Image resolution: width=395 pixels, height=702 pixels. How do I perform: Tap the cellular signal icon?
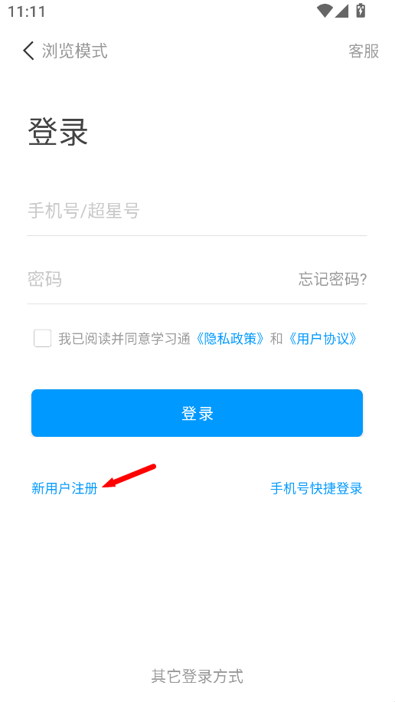tap(341, 10)
